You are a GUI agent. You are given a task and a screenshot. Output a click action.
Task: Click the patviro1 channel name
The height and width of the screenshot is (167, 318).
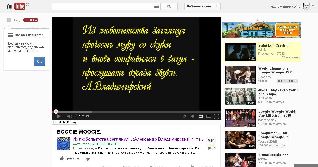click(x=263, y=159)
